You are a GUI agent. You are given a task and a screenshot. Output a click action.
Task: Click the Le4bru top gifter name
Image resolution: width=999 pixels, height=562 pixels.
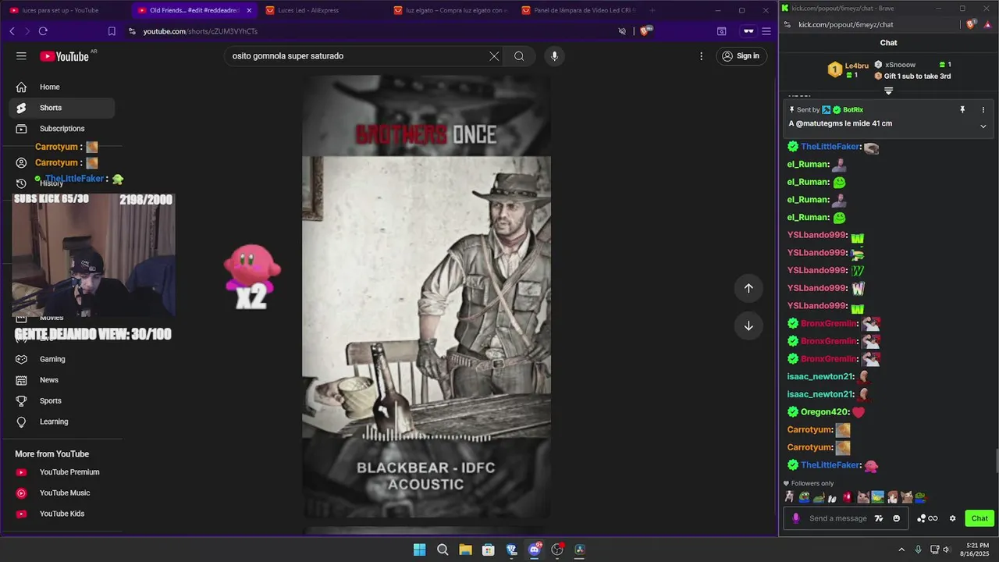pos(857,66)
